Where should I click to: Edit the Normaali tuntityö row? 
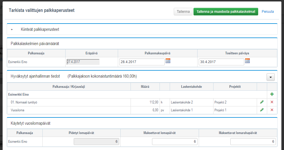click(x=262, y=102)
